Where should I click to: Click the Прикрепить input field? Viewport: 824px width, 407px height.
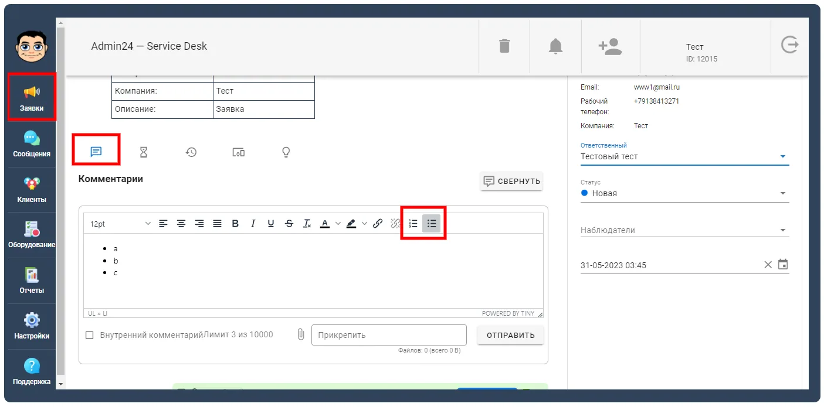389,335
